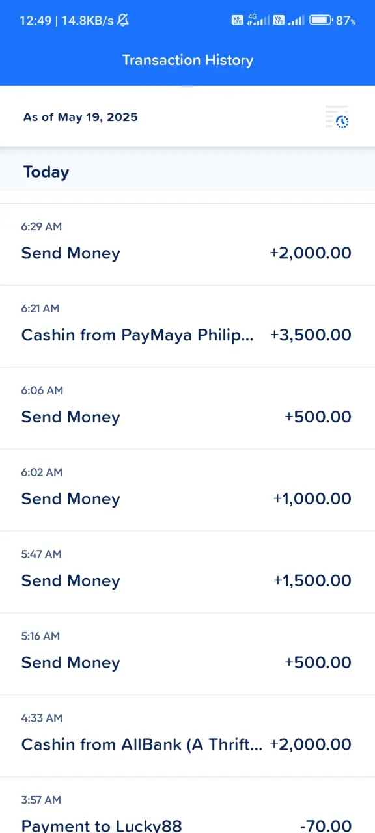Open the Cashin from AllBank transaction
This screenshot has height=833, width=375.
187,736
